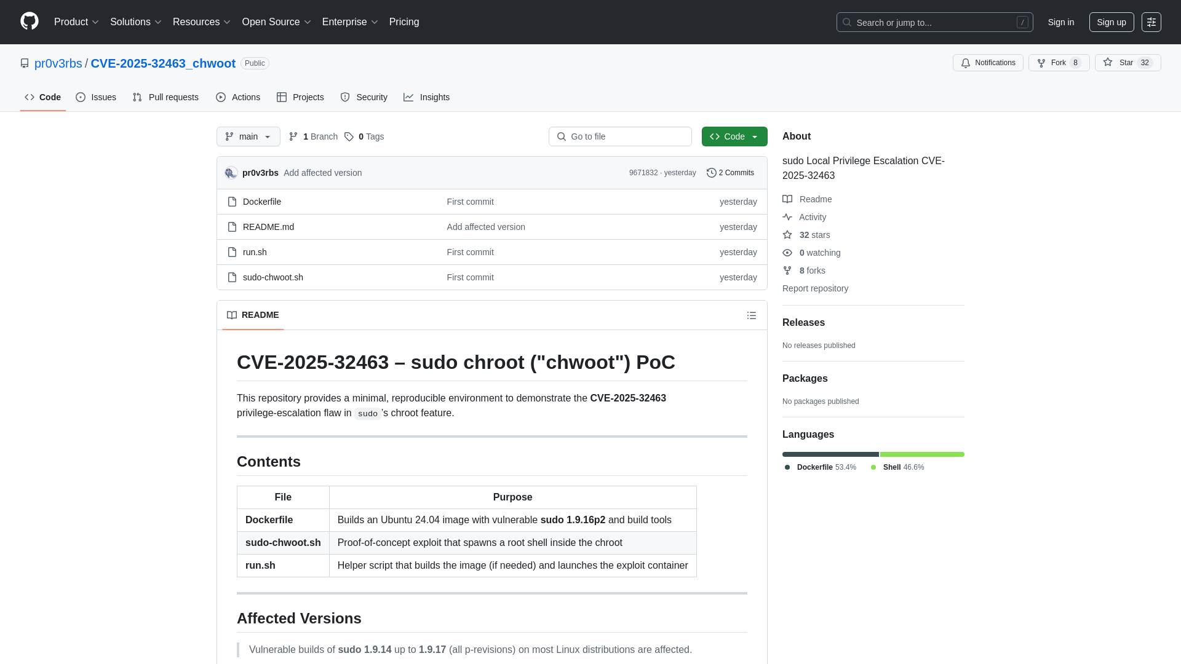The image size is (1181, 664).
Task: Open the pr0v3rbs owner profile link
Action: tap(58, 63)
